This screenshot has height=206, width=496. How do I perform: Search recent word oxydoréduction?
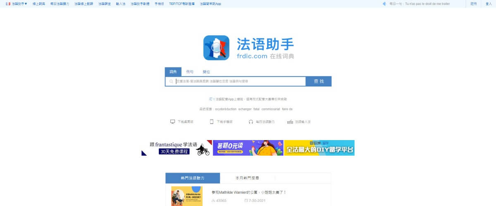225,109
